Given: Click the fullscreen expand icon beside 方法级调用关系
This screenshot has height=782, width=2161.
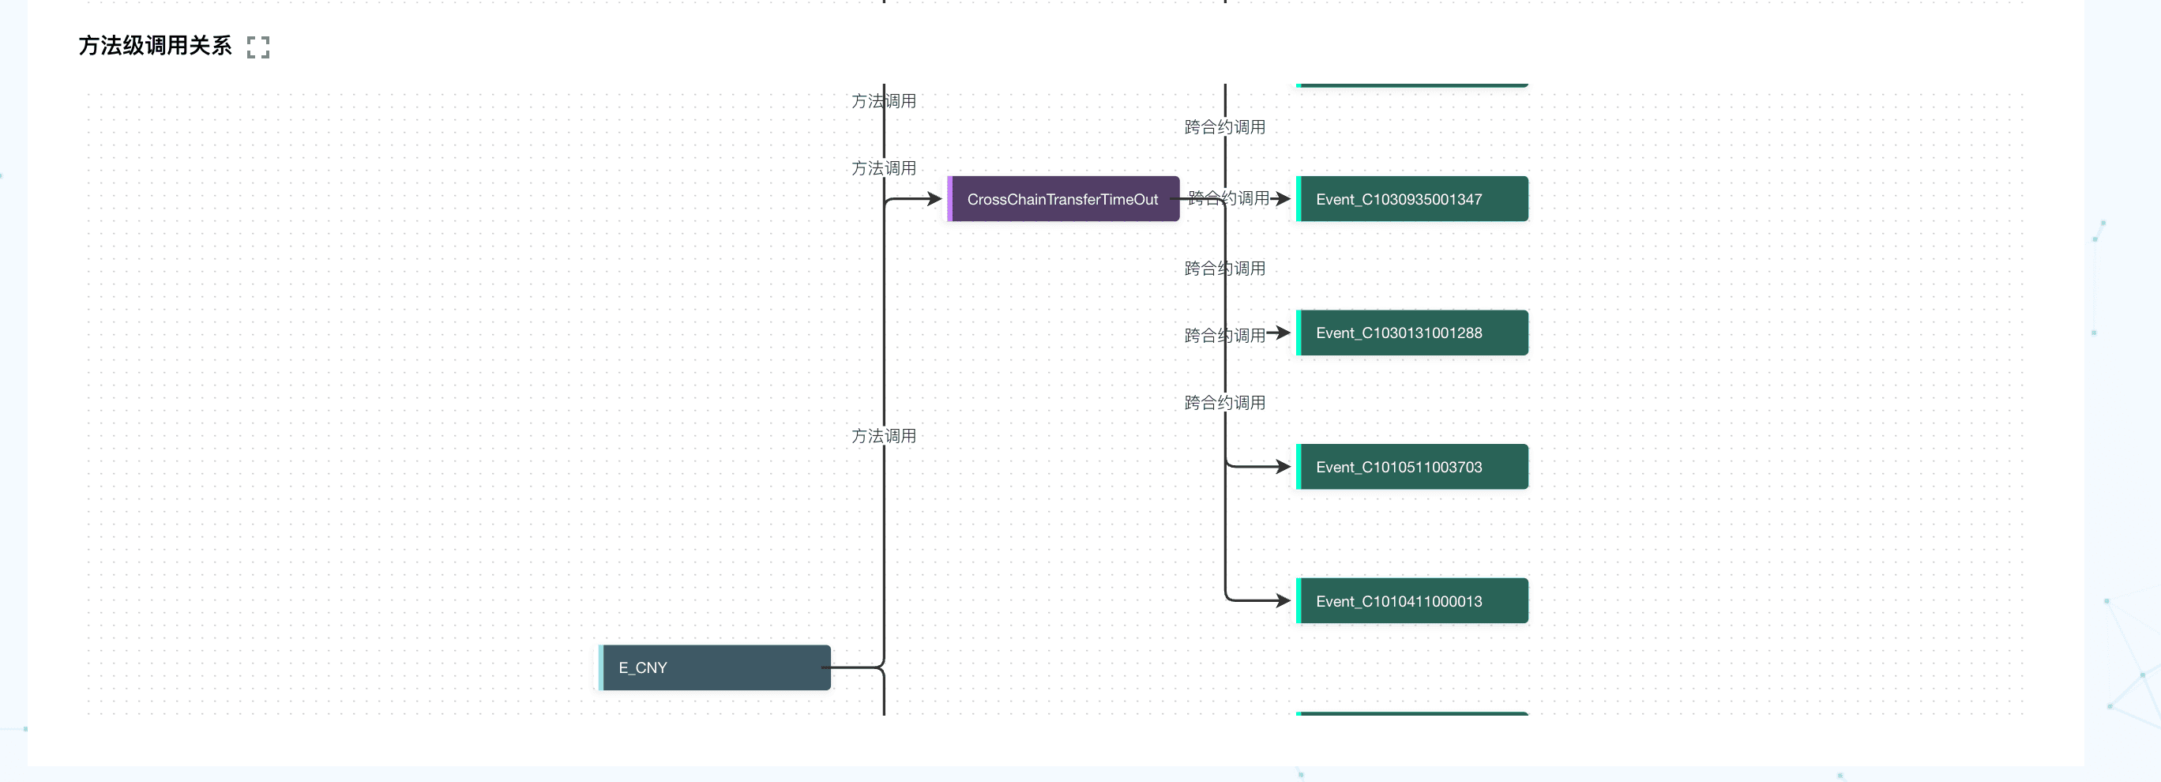Looking at the screenshot, I should (258, 47).
